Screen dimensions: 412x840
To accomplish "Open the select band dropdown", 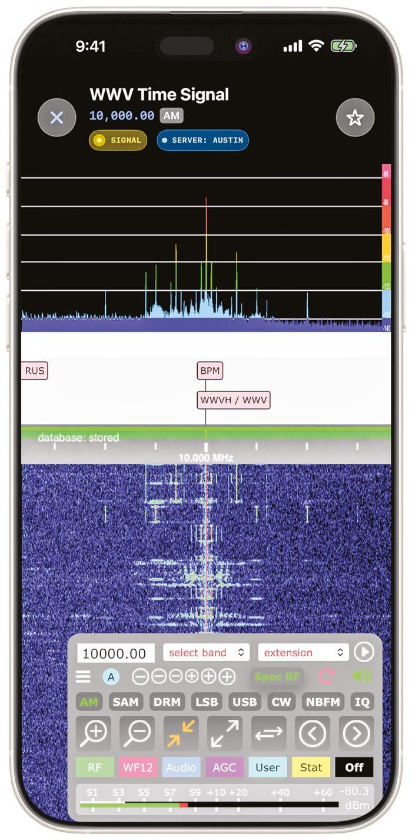I will pyautogui.click(x=204, y=652).
